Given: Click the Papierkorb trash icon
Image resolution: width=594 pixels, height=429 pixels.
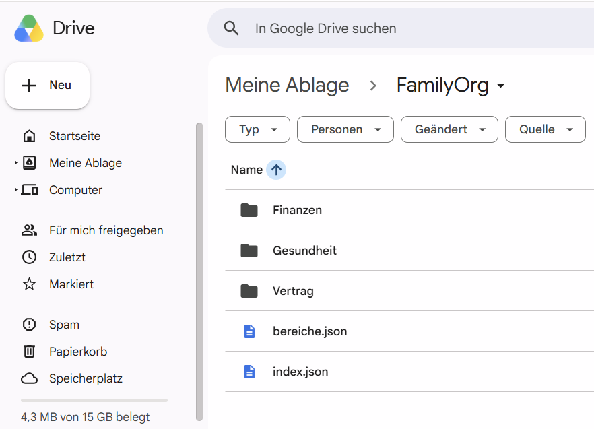Looking at the screenshot, I should click(29, 352).
